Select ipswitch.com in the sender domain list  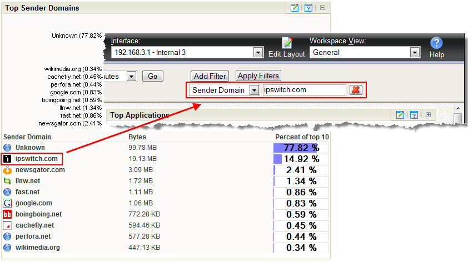pos(36,159)
